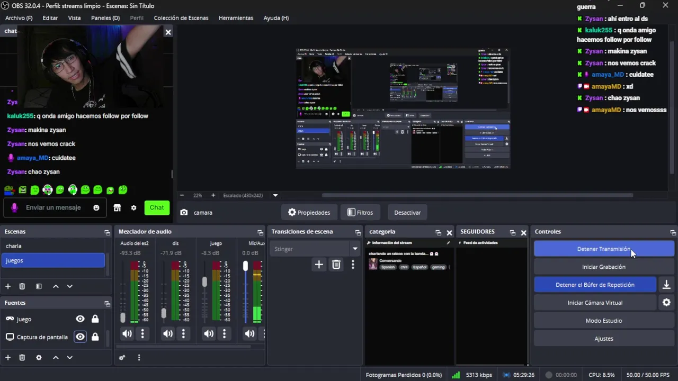Click Detener Transmisión button
Screen dimensions: 678x381
point(604,249)
